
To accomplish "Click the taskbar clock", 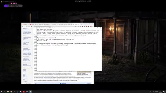I will (160, 92).
